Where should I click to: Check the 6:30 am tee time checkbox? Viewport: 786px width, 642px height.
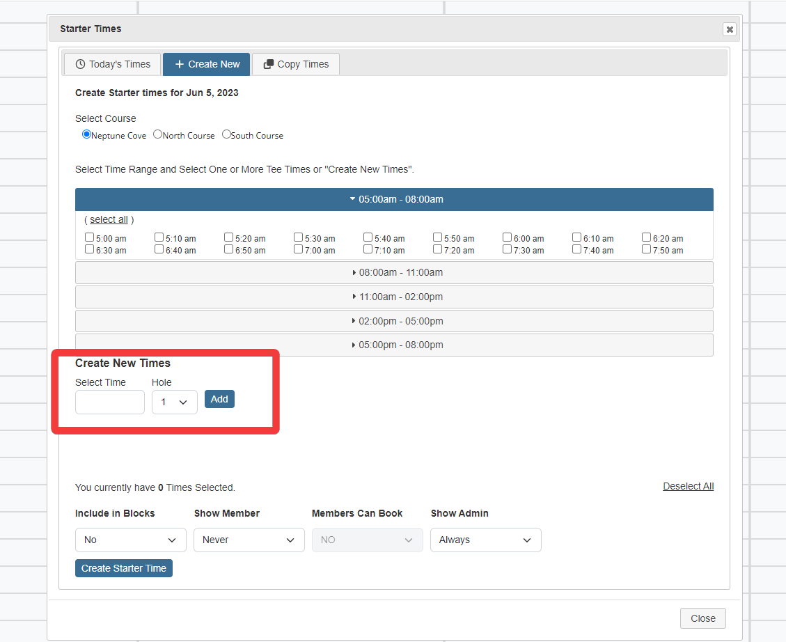pos(89,248)
